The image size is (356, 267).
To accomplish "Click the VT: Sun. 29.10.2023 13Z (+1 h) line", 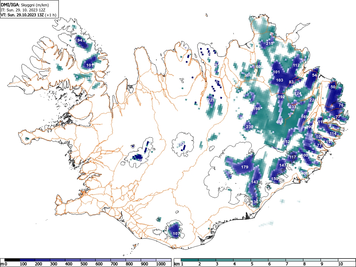I will [28, 15].
